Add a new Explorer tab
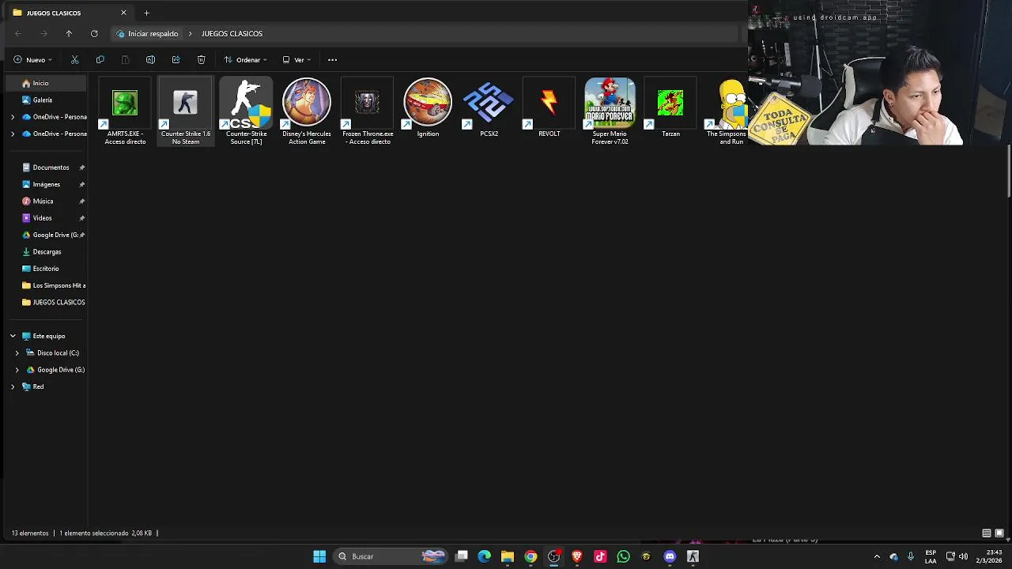 (x=146, y=13)
